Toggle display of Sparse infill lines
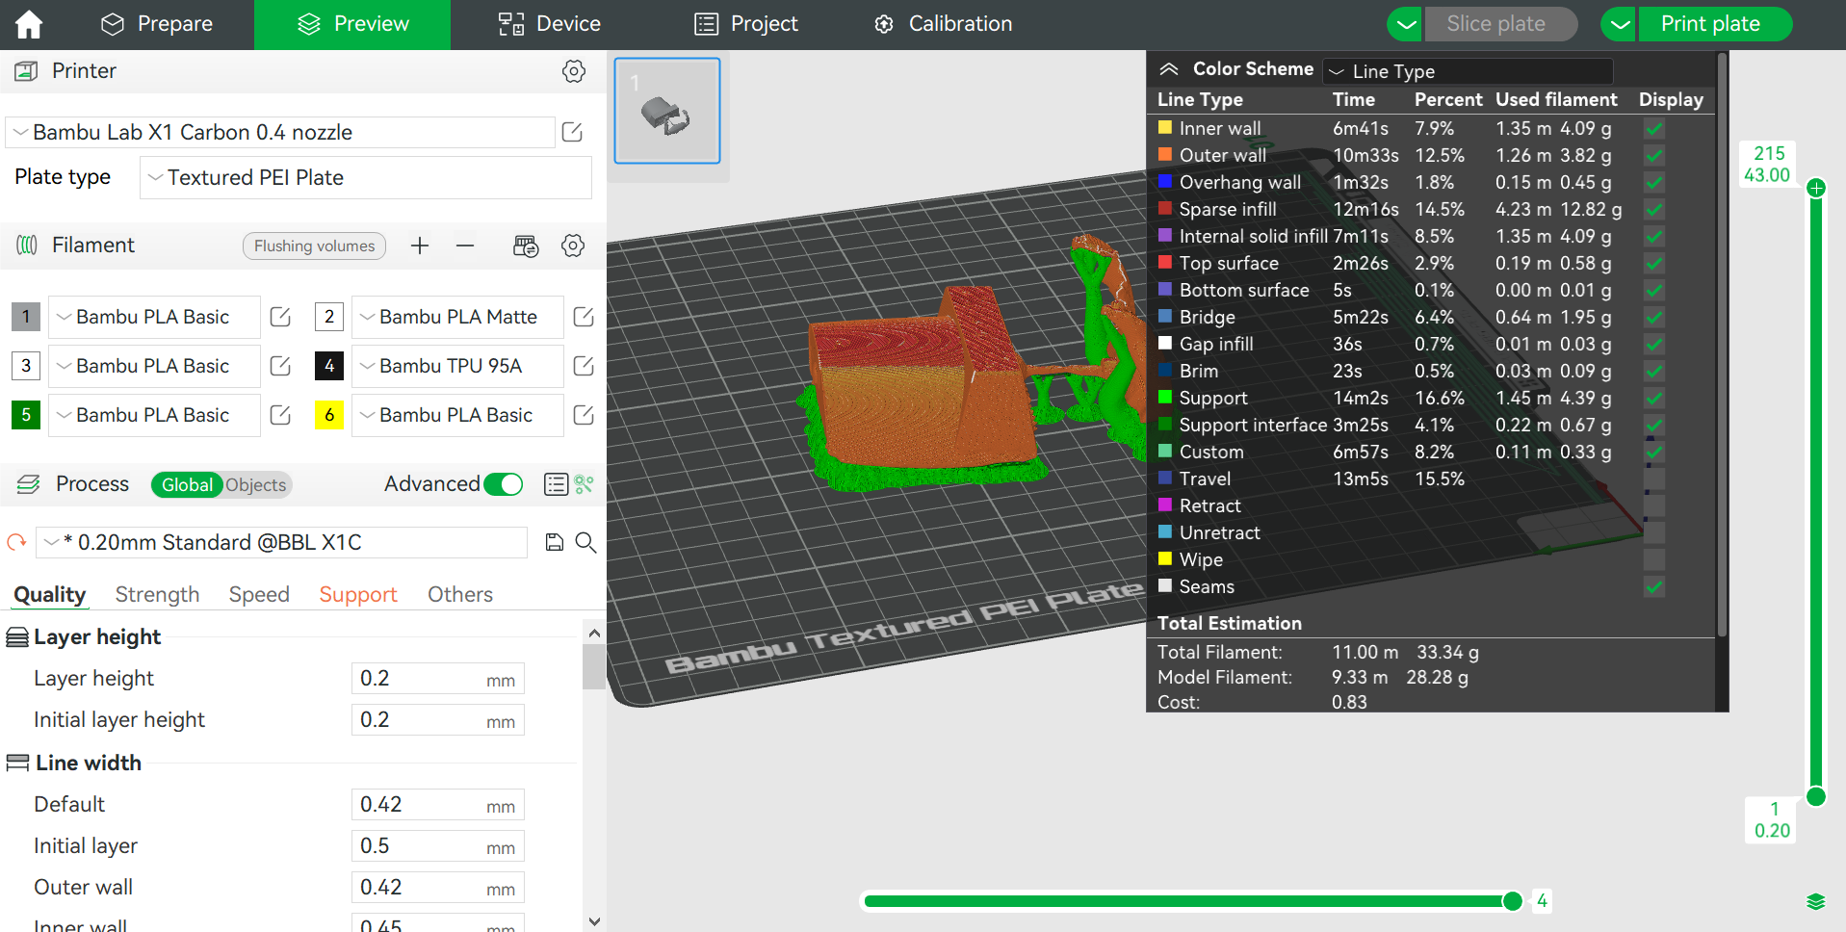Viewport: 1846px width, 932px height. pyautogui.click(x=1654, y=209)
